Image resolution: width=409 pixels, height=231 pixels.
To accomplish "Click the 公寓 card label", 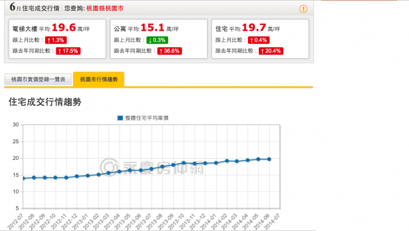I will [x=120, y=29].
